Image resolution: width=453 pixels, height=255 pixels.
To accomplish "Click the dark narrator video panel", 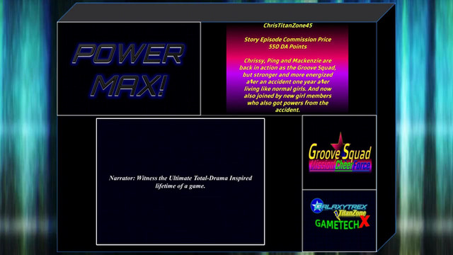I will (x=180, y=181).
